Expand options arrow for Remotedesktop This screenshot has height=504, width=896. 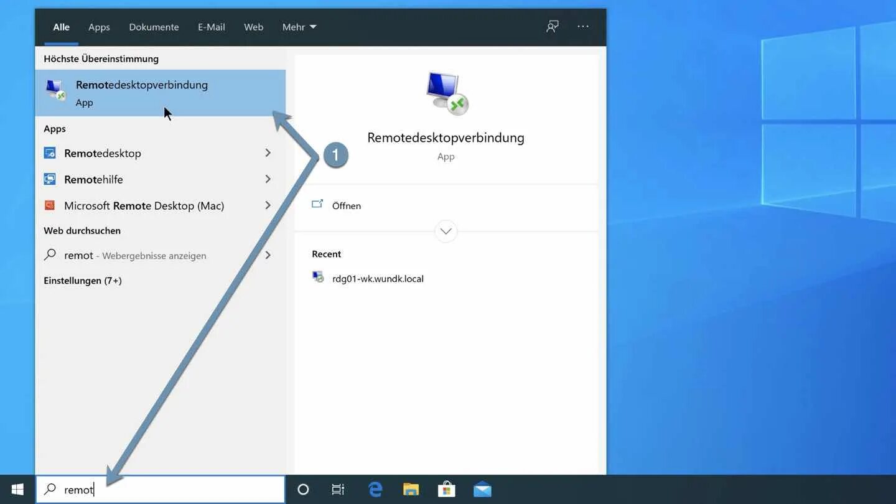[x=268, y=153]
